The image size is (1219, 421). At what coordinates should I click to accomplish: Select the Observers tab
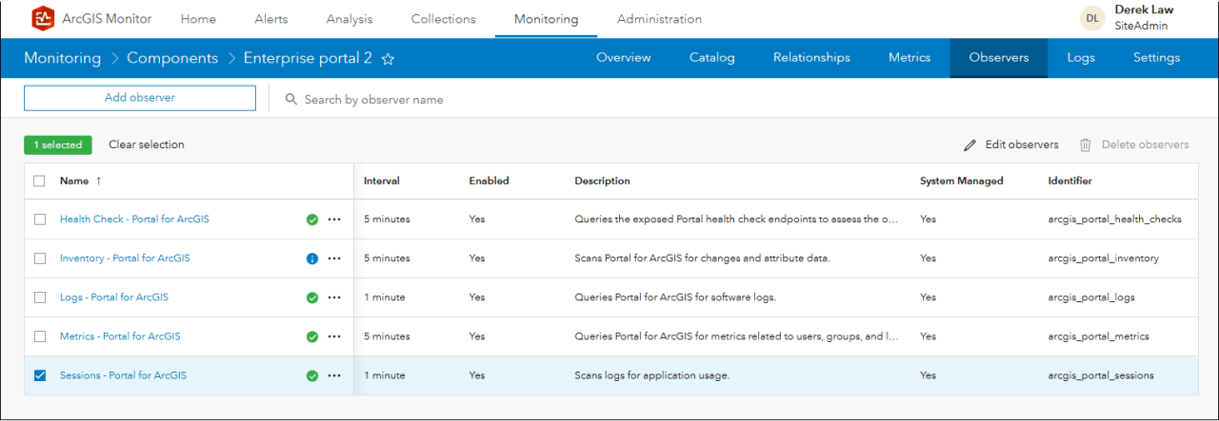[x=999, y=58]
